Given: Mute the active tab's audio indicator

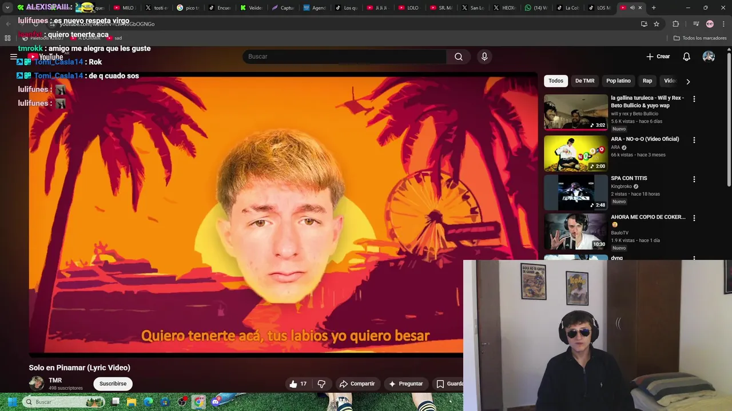Looking at the screenshot, I should coord(632,7).
